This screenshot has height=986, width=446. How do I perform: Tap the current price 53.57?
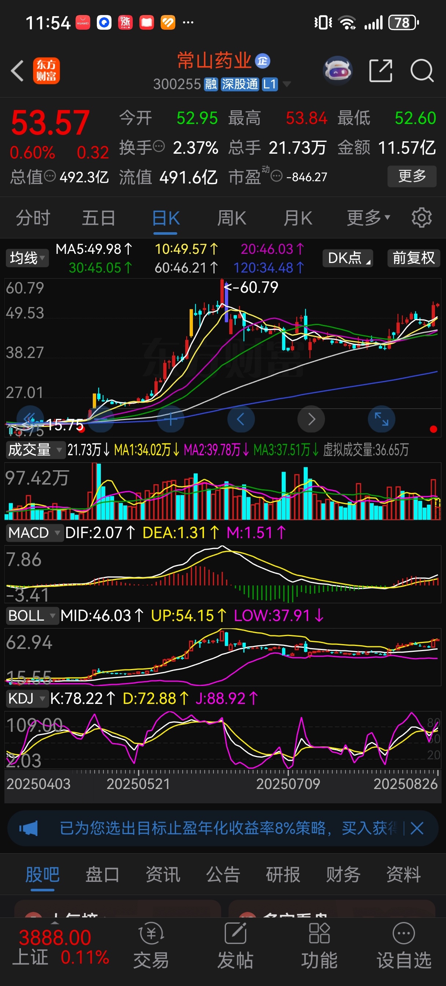point(50,123)
